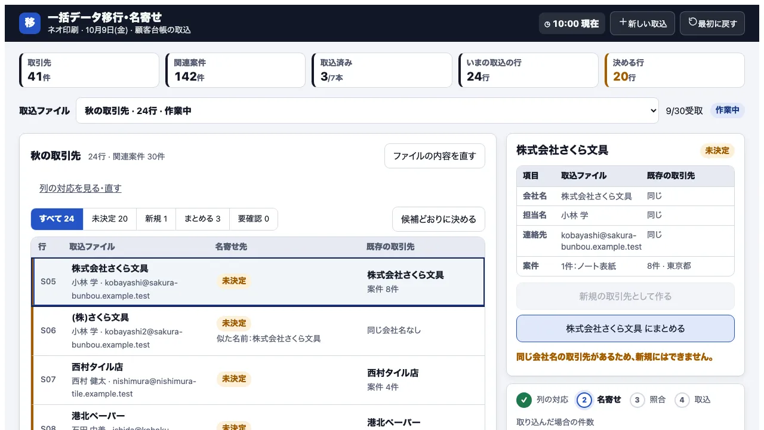764x430 pixels.
Task: Click the 取引先 41件 summary card
Action: [x=90, y=70]
